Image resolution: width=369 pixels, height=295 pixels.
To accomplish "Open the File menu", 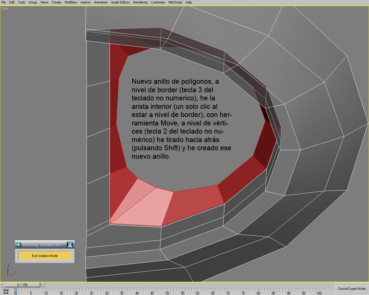I will 3,2.
